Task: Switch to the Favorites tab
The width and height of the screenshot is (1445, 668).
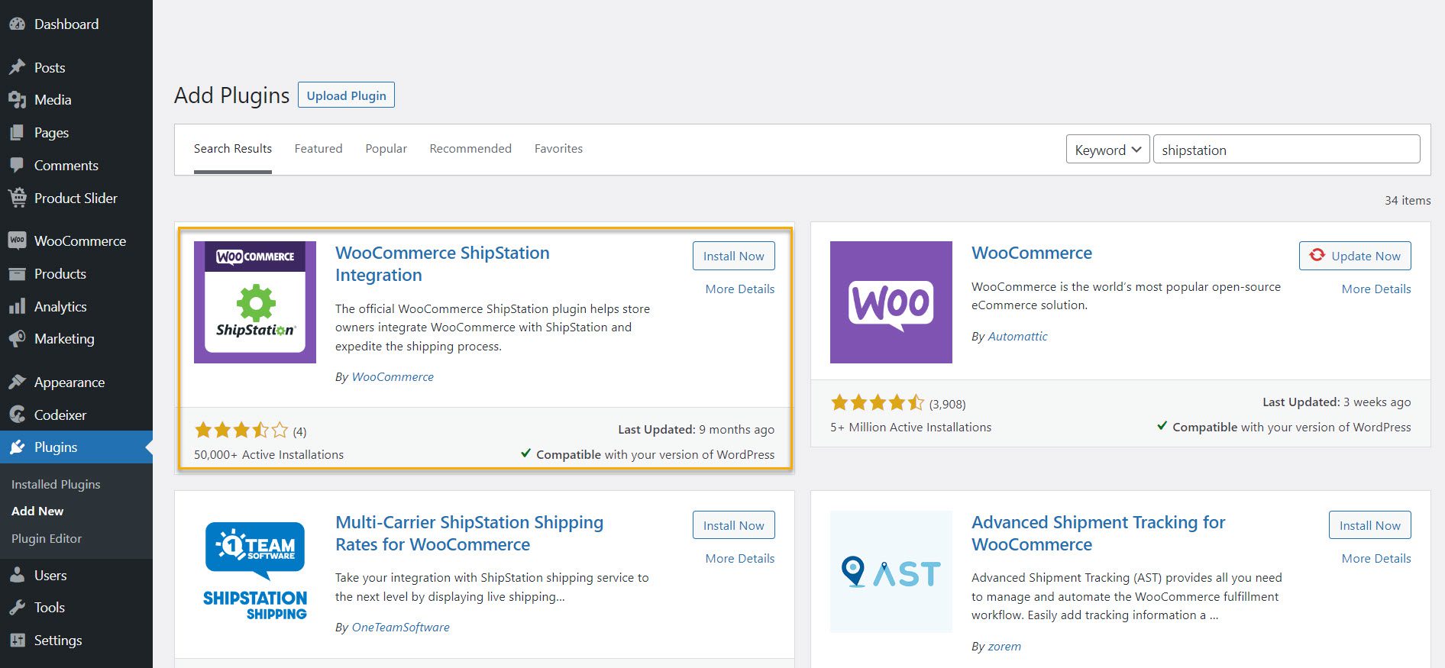Action: 558,149
